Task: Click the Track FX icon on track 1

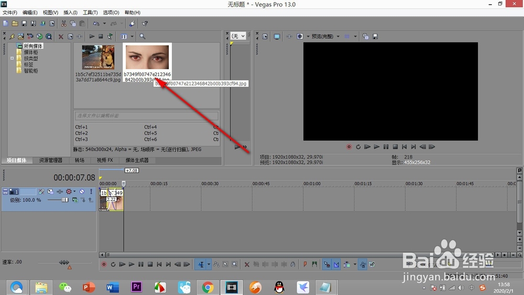Action: [60, 192]
